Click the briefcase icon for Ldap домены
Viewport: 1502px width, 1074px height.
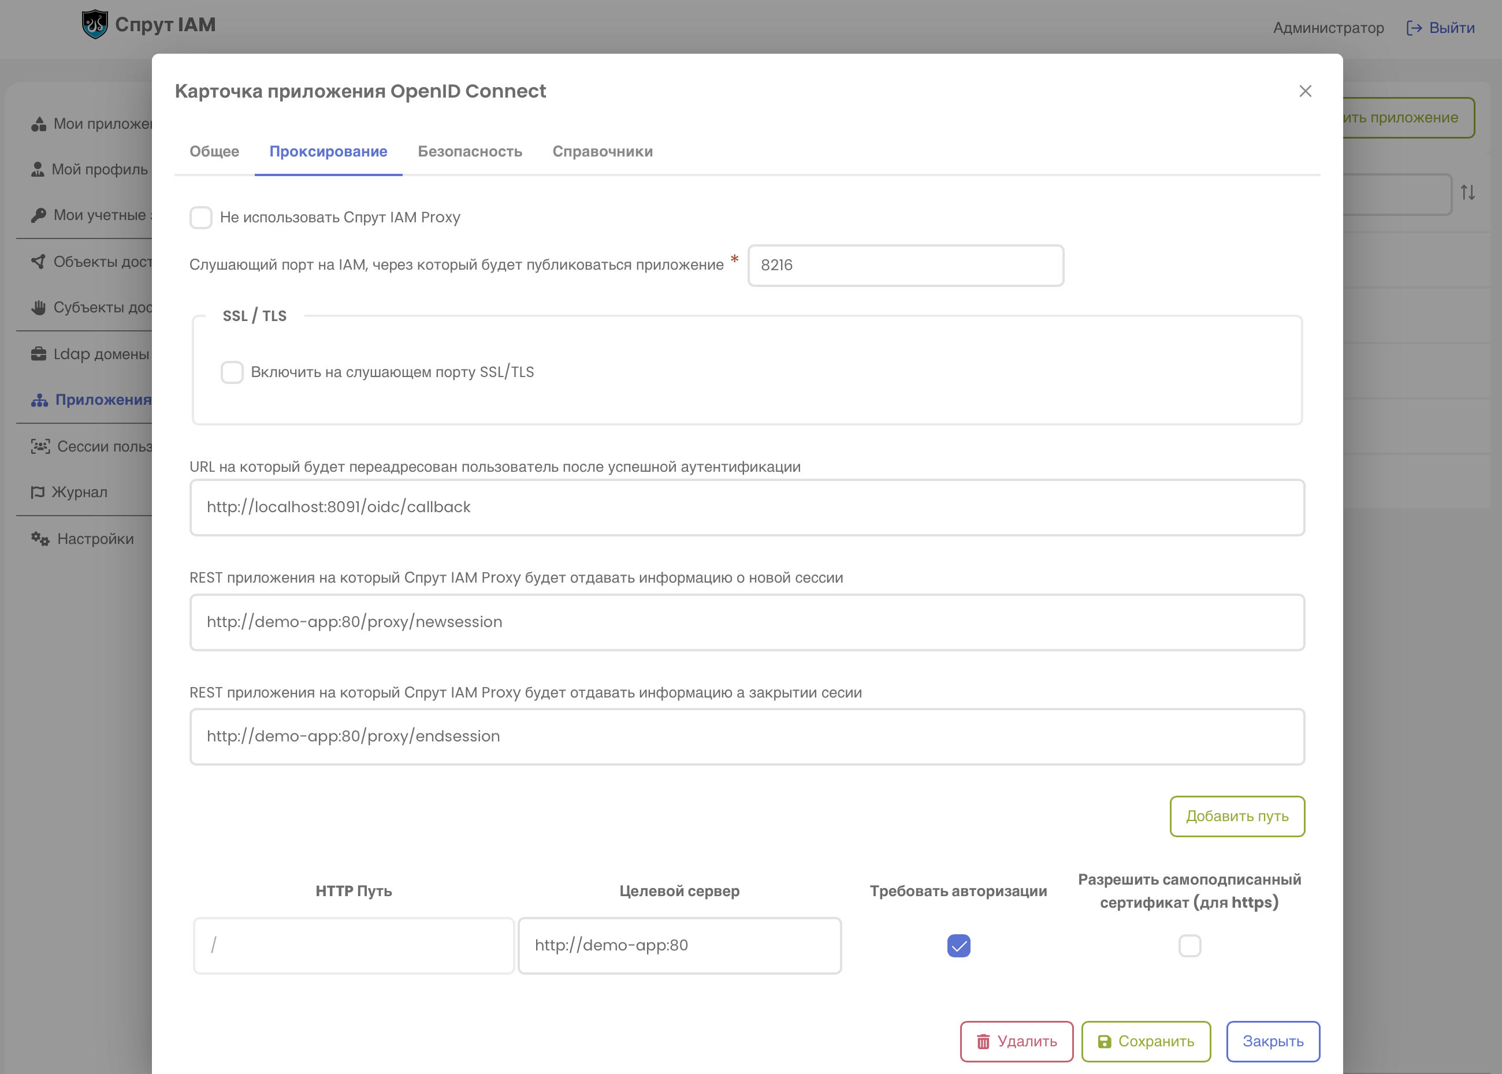pos(39,354)
